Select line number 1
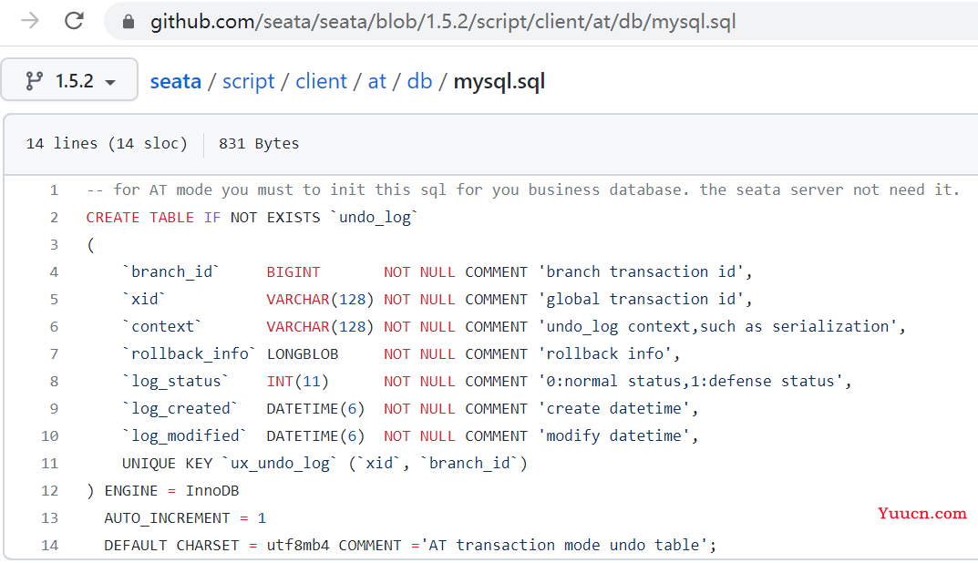978x563 pixels. click(55, 189)
